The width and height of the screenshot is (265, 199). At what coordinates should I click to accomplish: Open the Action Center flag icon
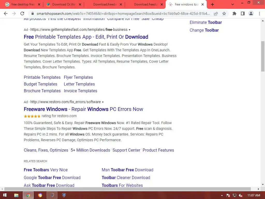coord(228,195)
